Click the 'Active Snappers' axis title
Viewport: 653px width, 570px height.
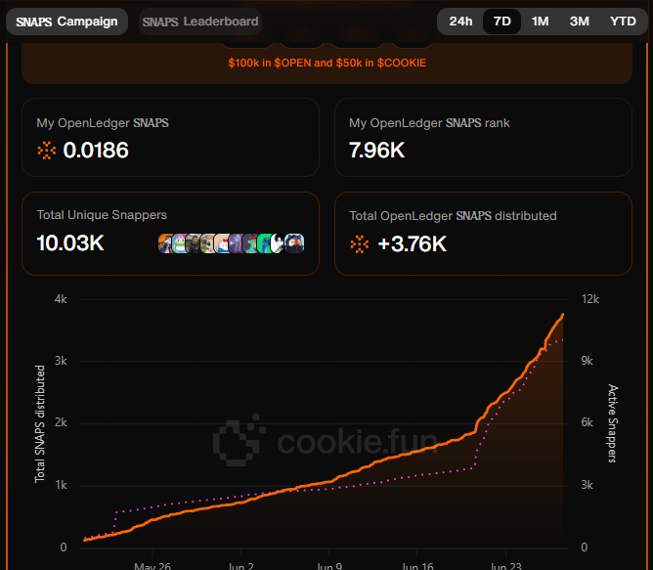pos(612,423)
